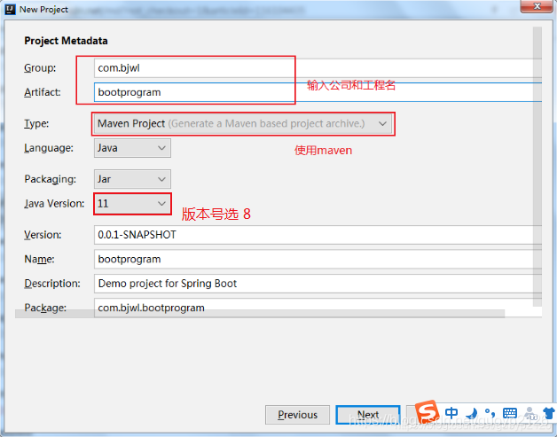Screen dimensions: 557x437
Task: Click the Packaging label
Action: (x=50, y=179)
